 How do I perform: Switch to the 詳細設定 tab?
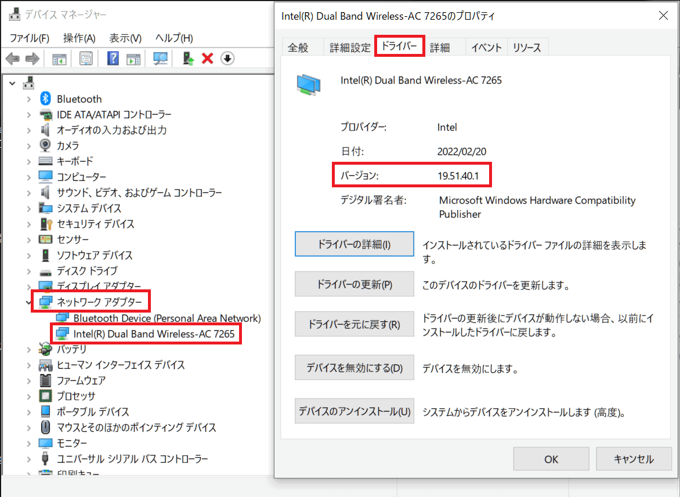[x=350, y=47]
